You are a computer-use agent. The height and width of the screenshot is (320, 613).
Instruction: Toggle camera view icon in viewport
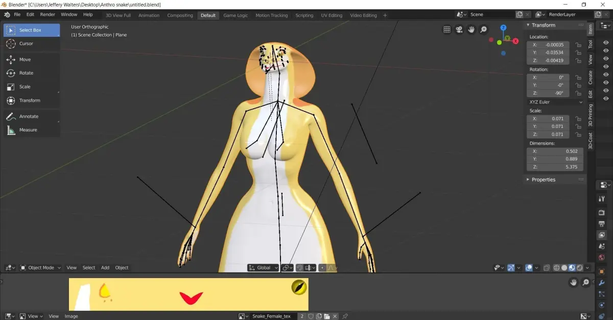[459, 30]
